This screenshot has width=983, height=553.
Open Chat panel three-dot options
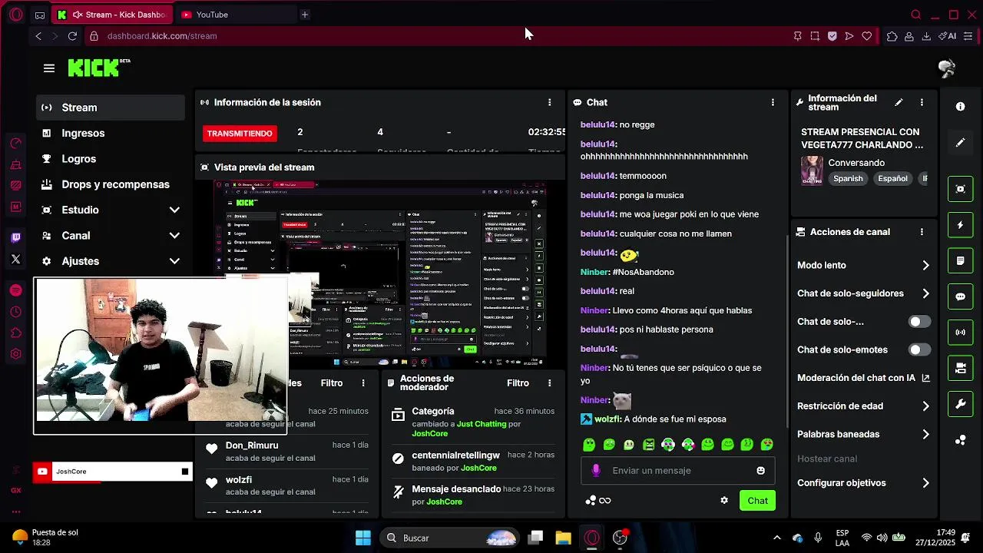tap(773, 102)
